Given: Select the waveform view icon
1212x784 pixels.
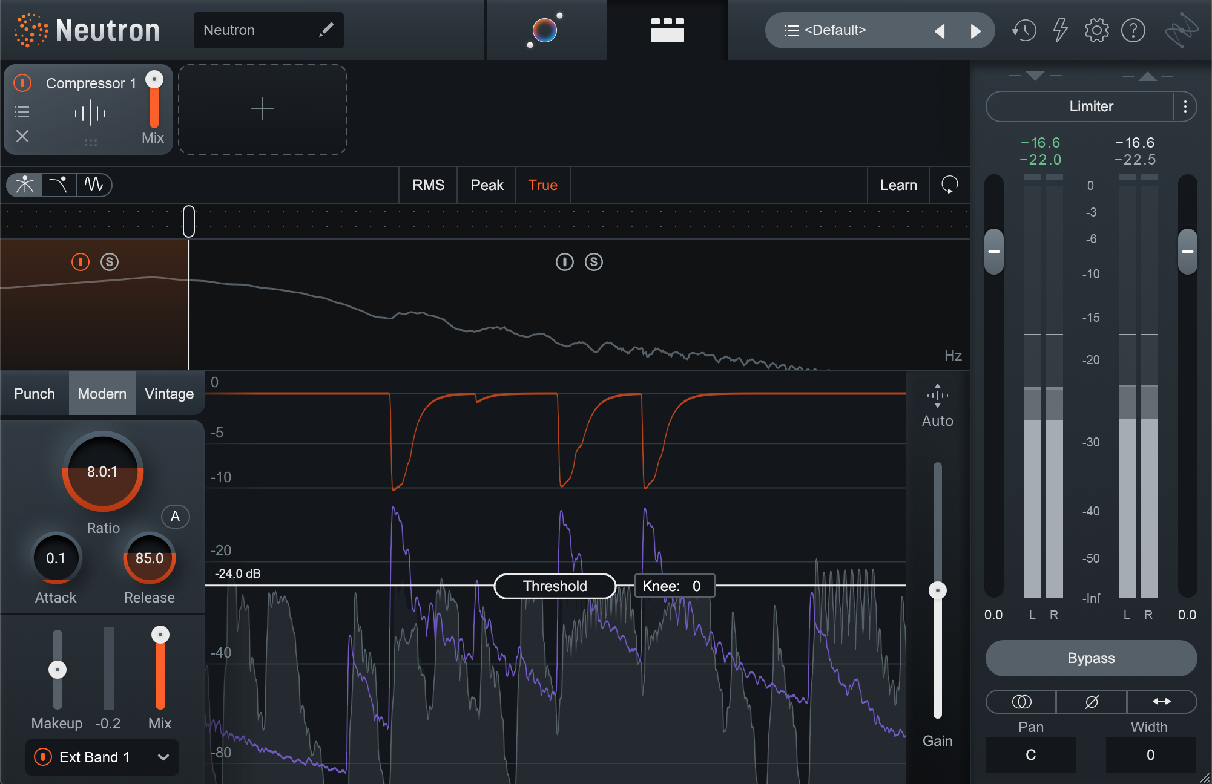Looking at the screenshot, I should [x=94, y=185].
